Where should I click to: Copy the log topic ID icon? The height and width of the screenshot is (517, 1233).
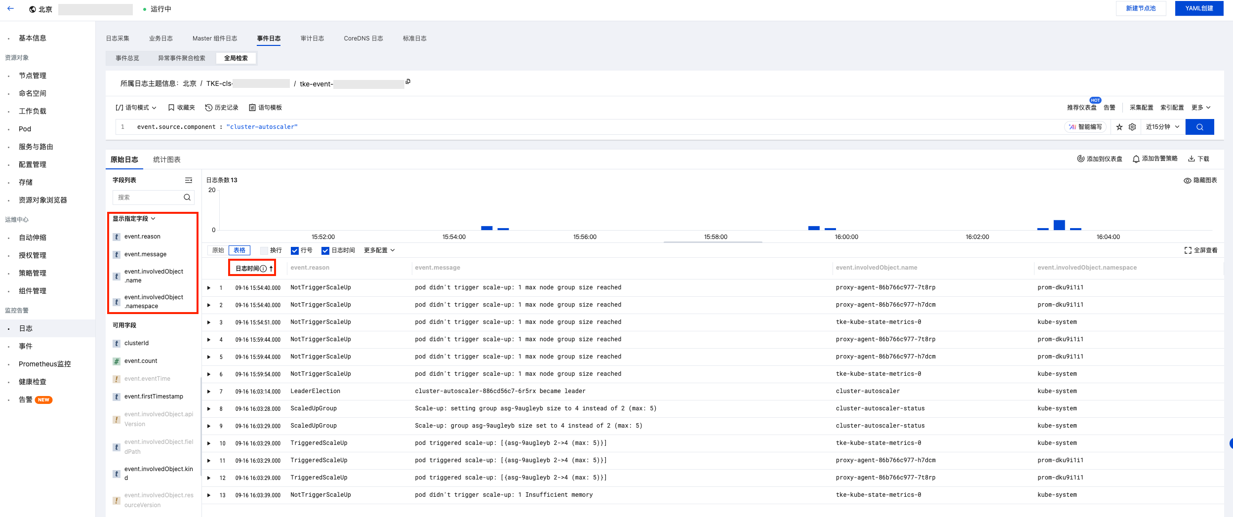[x=408, y=81]
